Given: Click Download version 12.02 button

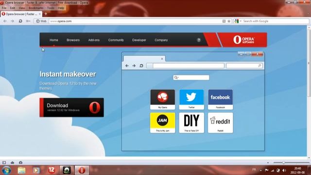Looking at the screenshot, I should click(x=71, y=107).
